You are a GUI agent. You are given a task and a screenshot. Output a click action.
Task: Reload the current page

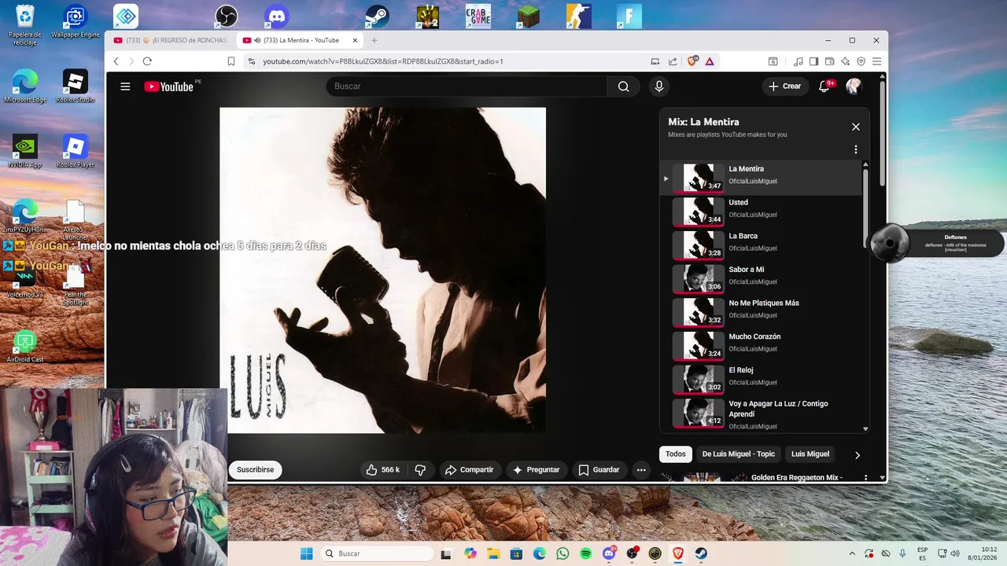click(x=147, y=61)
